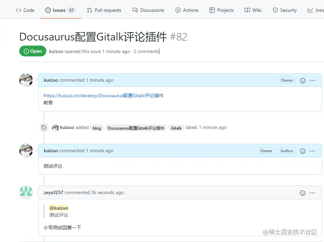This screenshot has width=324, height=242.
Task: Open the Docusaurus配置Gitalk评论插件 label
Action: (136, 128)
